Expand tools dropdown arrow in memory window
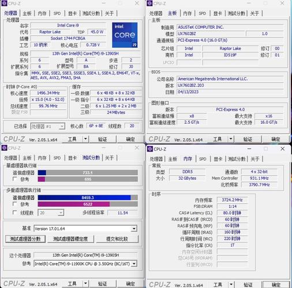The width and height of the screenshot is (292, 288). 231,285
